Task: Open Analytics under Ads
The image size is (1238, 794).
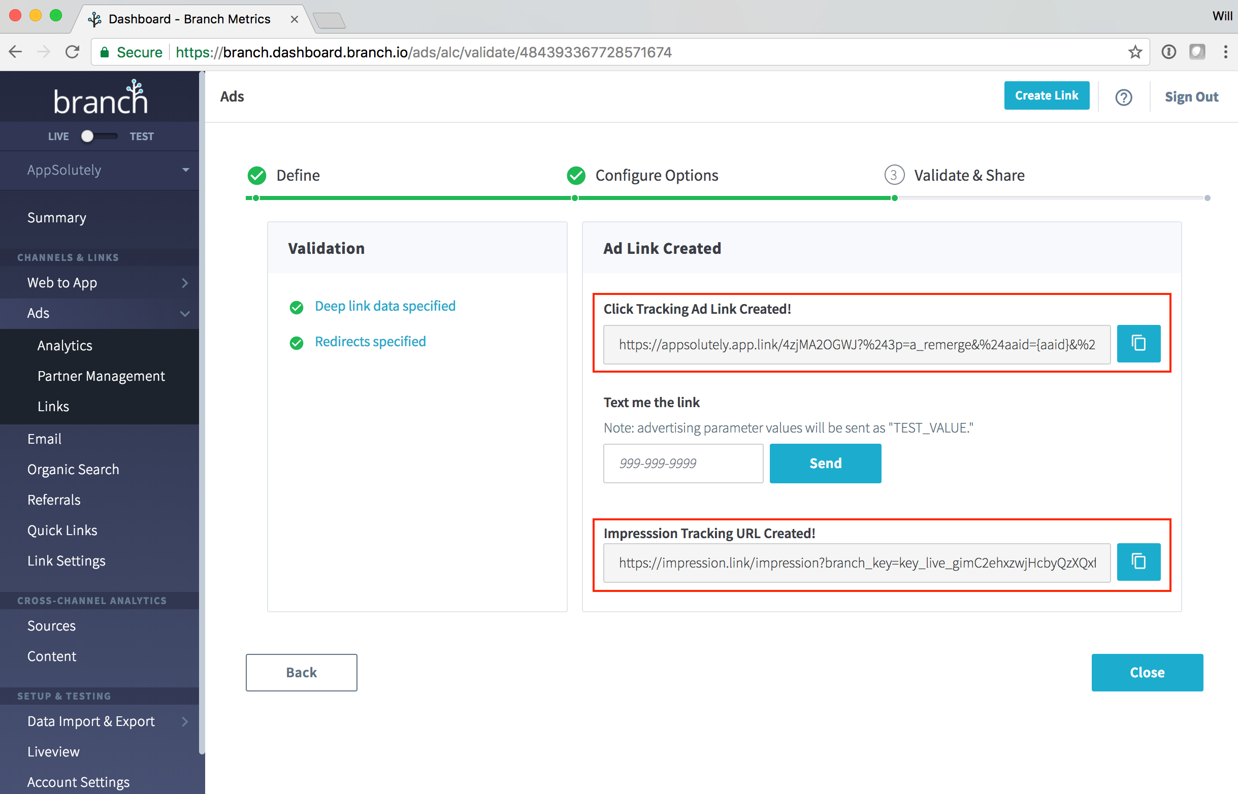Action: pyautogui.click(x=65, y=345)
